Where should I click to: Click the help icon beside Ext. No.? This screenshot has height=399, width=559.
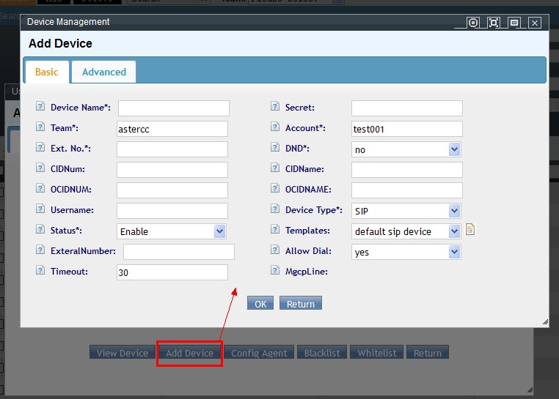(x=40, y=149)
